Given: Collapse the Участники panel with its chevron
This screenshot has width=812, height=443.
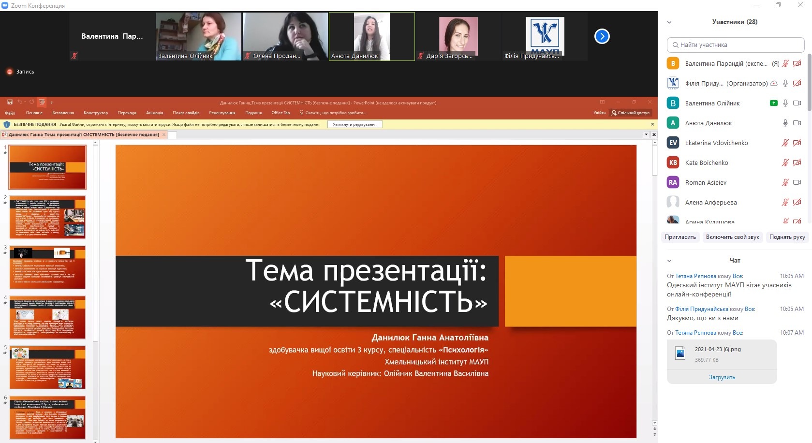Looking at the screenshot, I should [x=669, y=22].
